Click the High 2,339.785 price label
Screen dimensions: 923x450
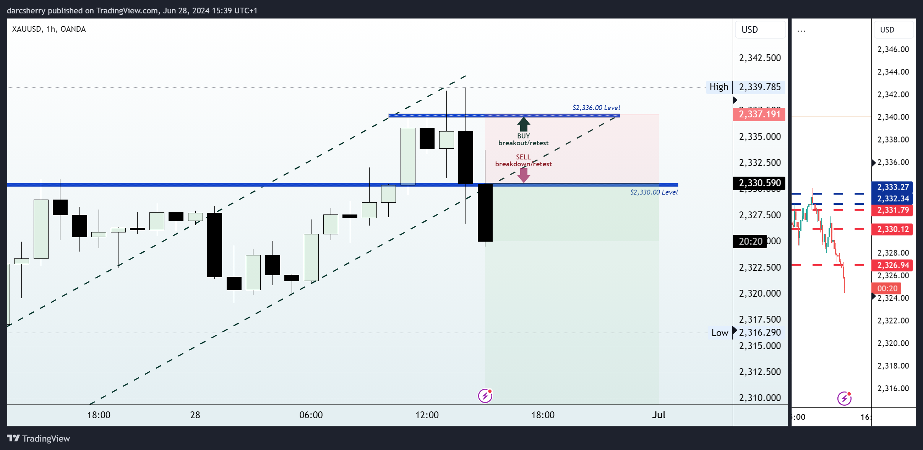click(745, 87)
